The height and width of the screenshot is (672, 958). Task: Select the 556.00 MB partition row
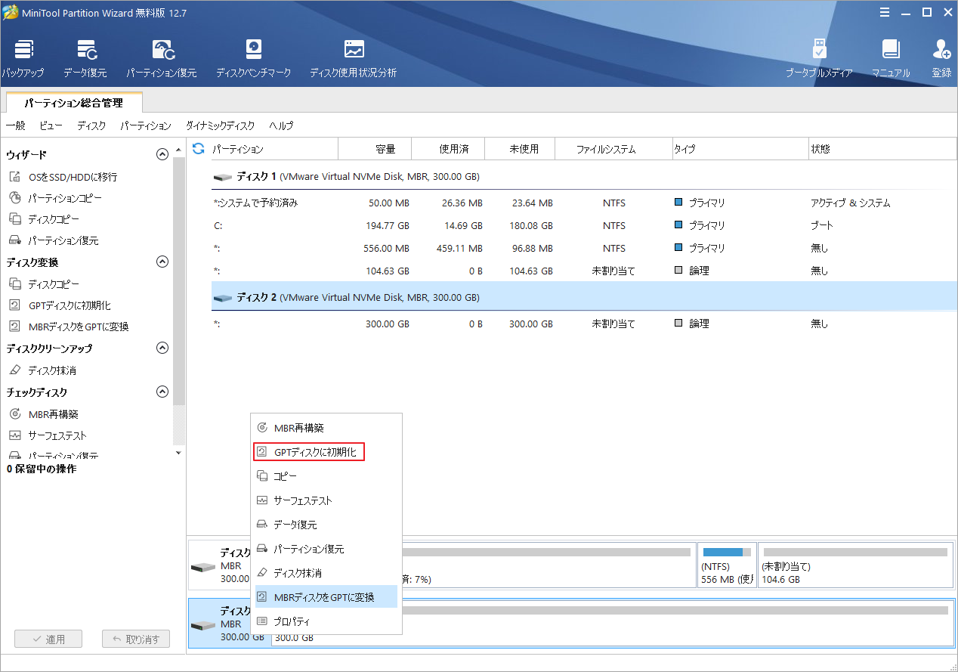(x=584, y=249)
